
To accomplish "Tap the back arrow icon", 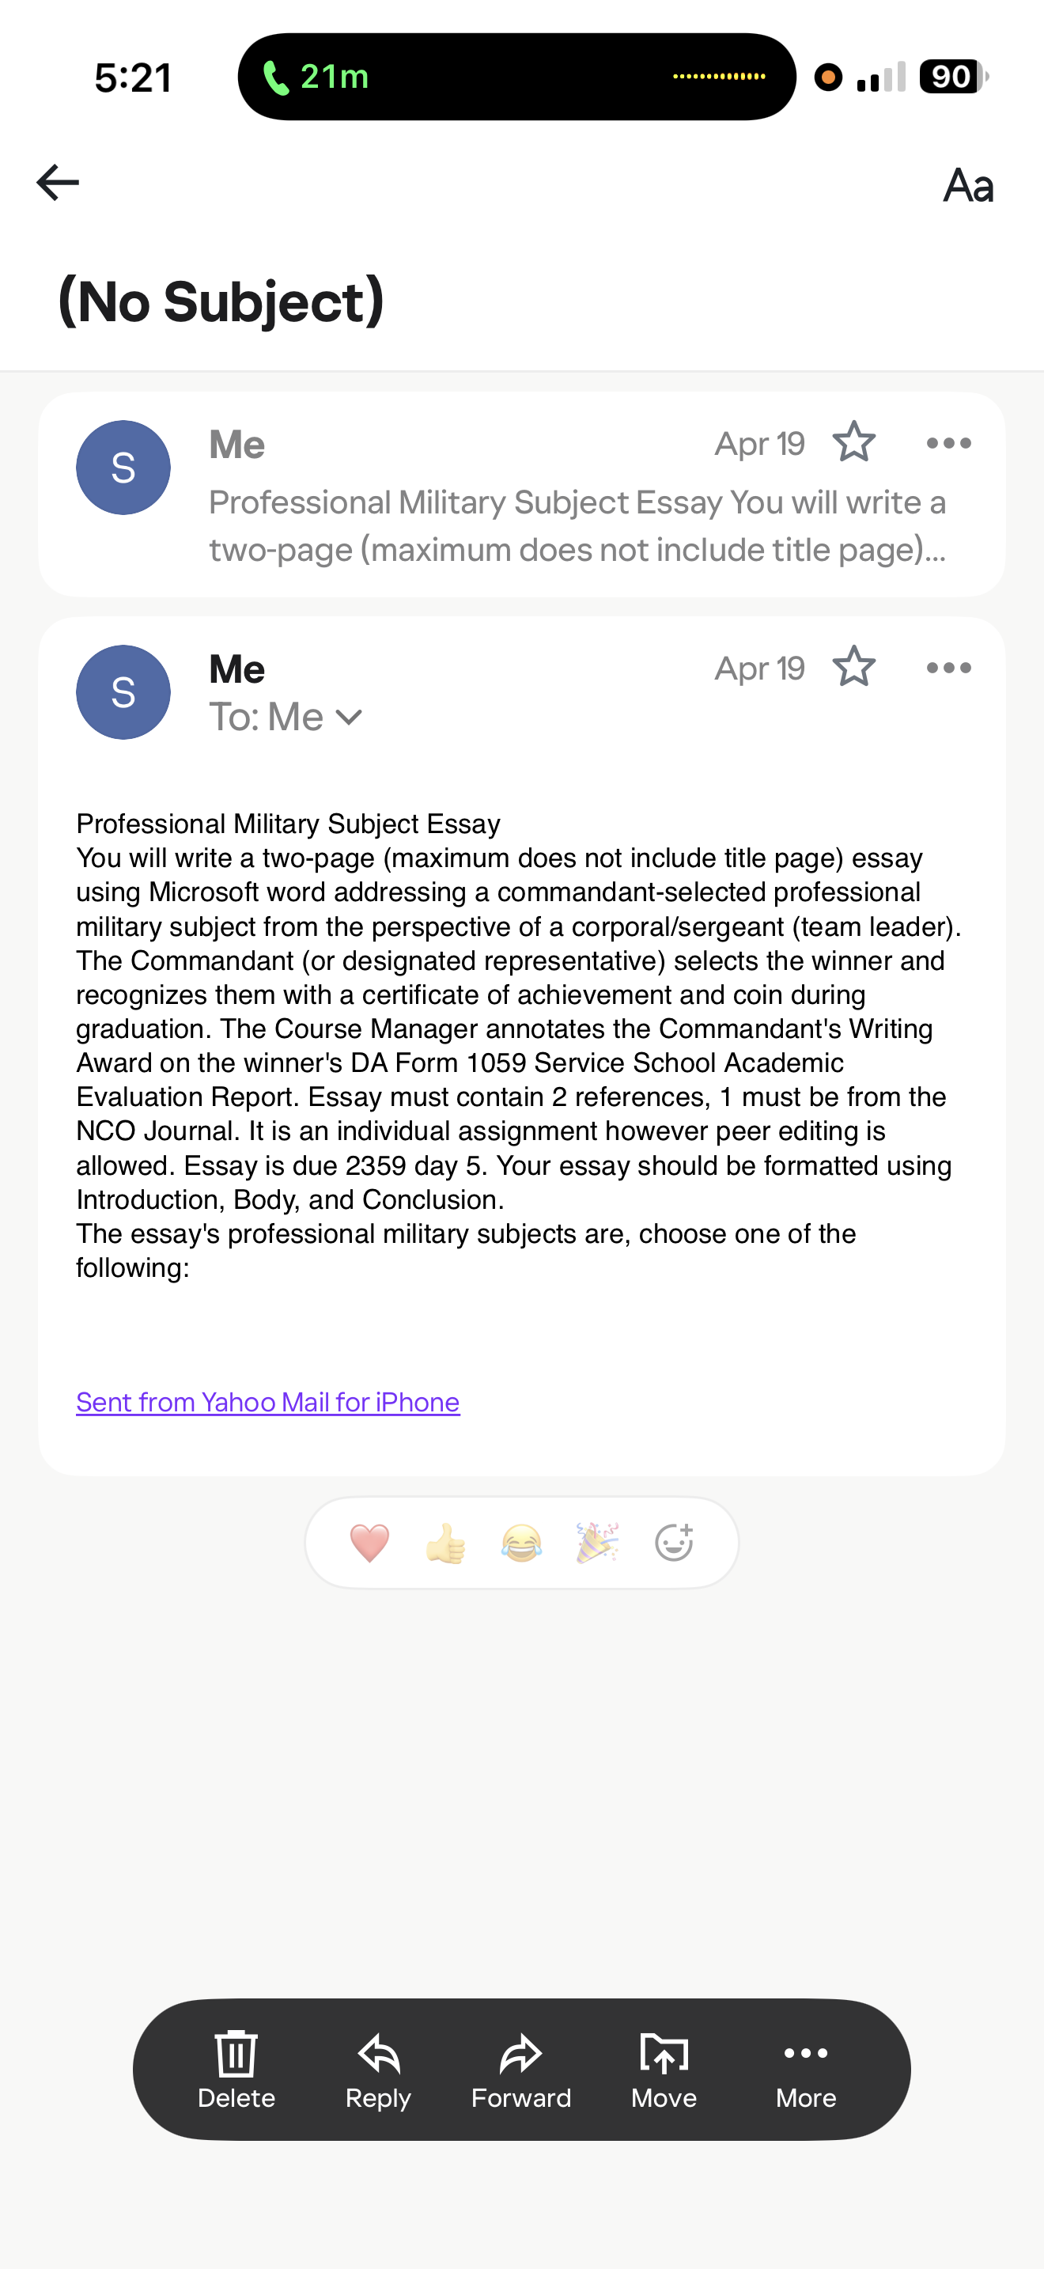I will point(58,182).
